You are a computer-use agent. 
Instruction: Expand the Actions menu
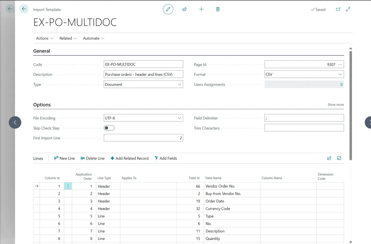45,38
